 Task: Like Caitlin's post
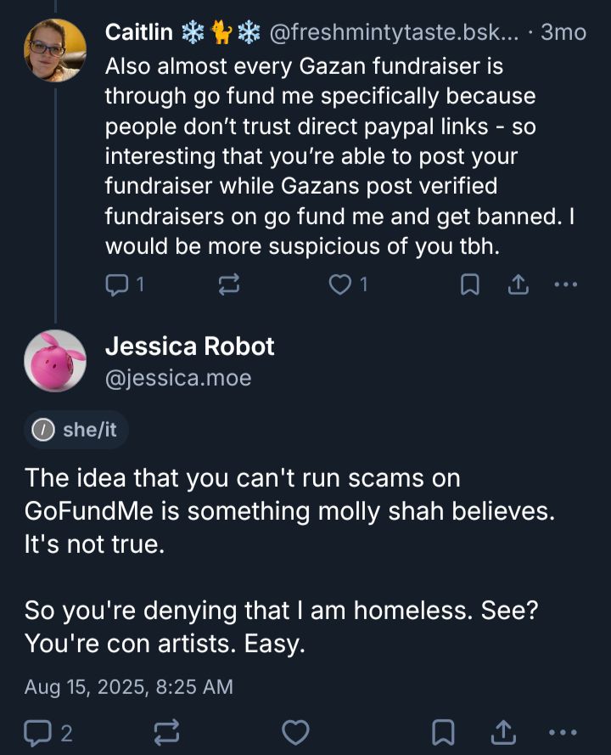(340, 286)
